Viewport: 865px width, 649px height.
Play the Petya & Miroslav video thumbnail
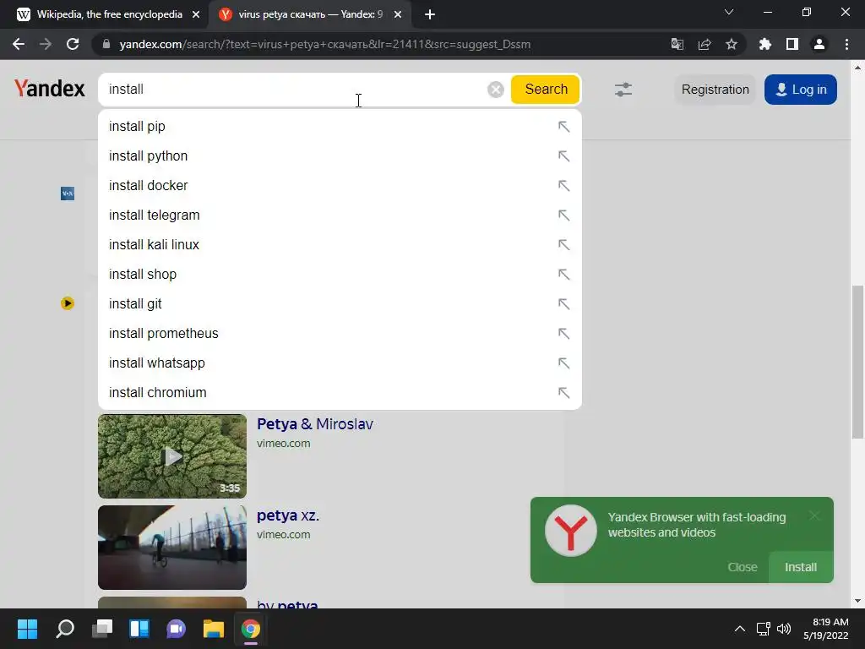(172, 456)
